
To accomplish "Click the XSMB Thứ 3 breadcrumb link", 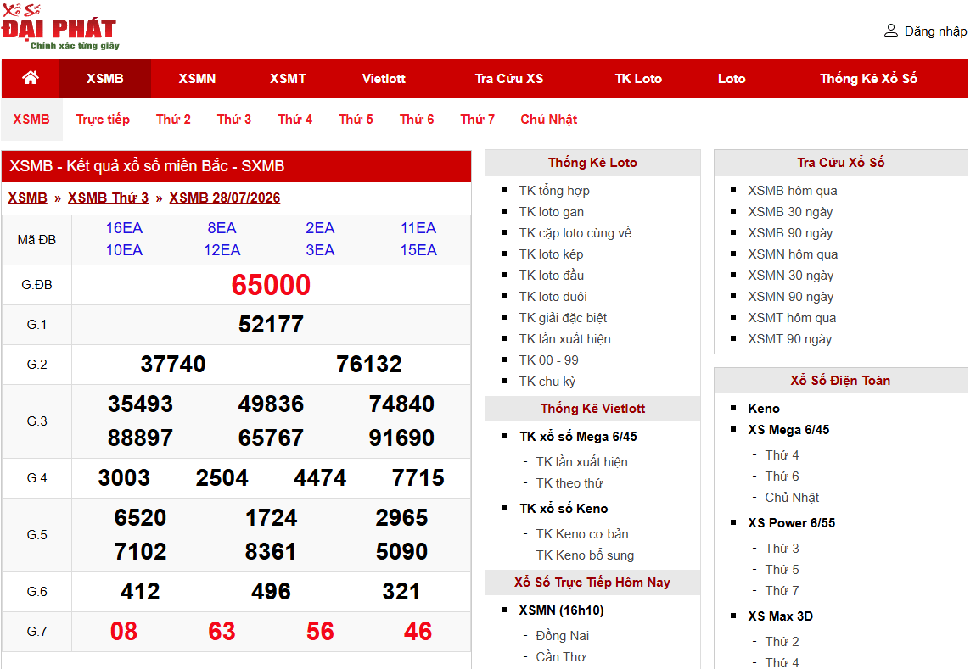I will (109, 198).
